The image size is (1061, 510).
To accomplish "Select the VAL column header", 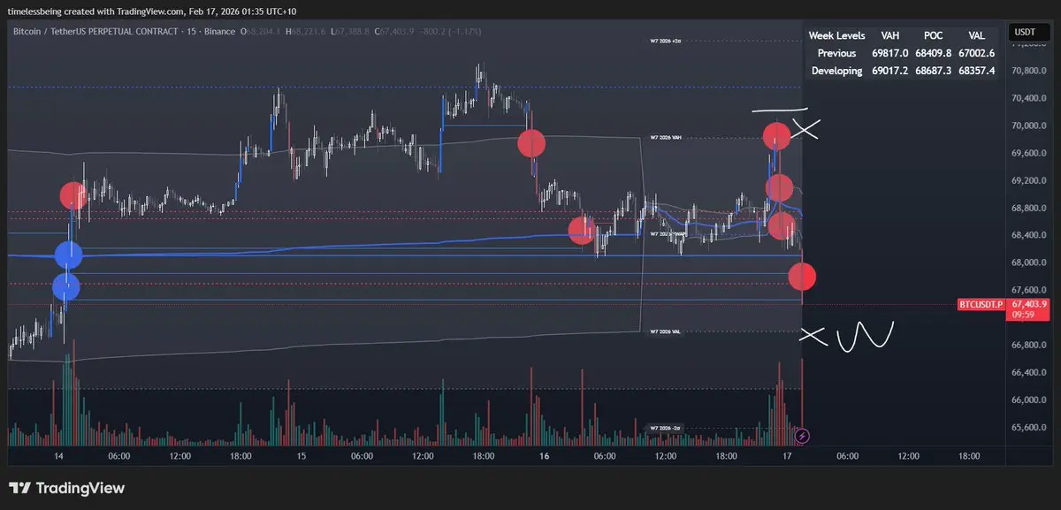I will [x=977, y=35].
